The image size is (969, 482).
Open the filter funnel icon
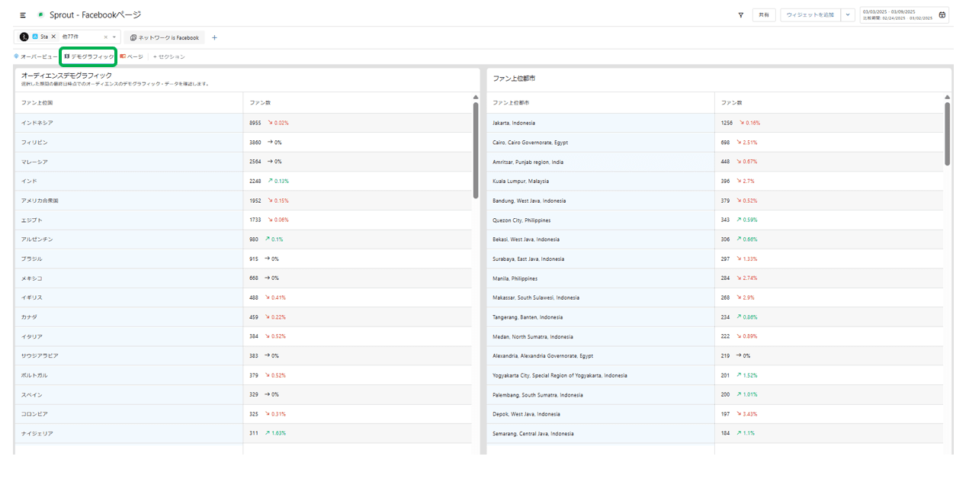(x=740, y=14)
